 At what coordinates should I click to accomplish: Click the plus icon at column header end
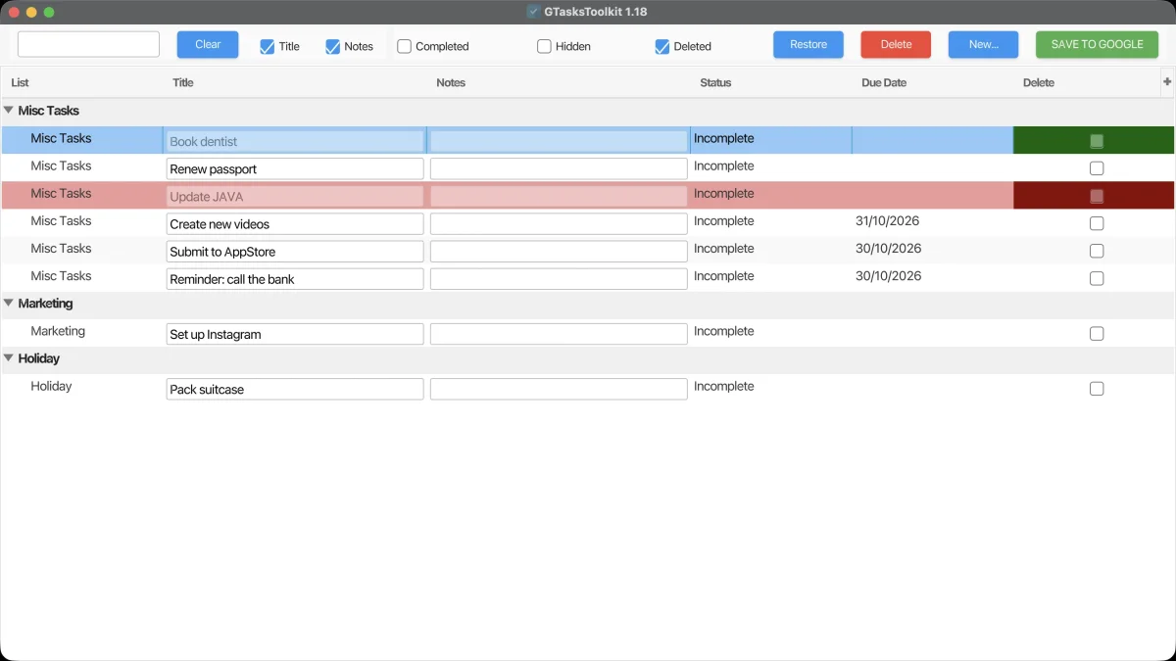pyautogui.click(x=1167, y=82)
